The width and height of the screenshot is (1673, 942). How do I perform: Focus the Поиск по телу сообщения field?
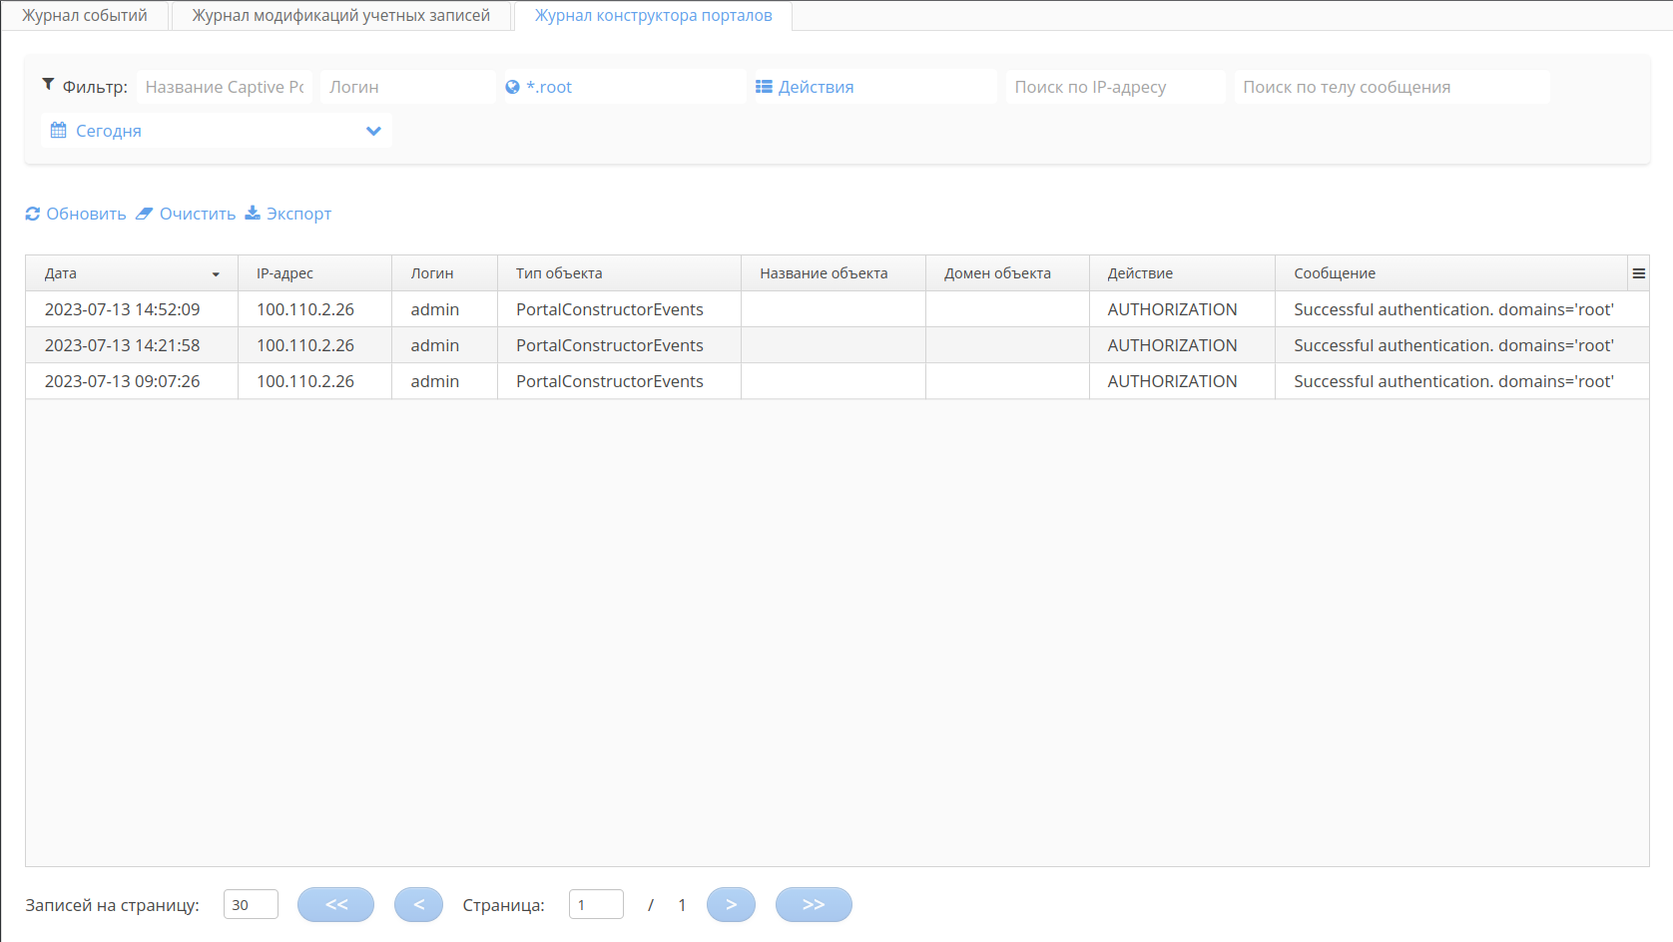pos(1393,87)
